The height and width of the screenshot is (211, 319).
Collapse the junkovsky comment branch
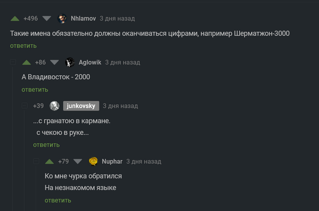pos(25,106)
